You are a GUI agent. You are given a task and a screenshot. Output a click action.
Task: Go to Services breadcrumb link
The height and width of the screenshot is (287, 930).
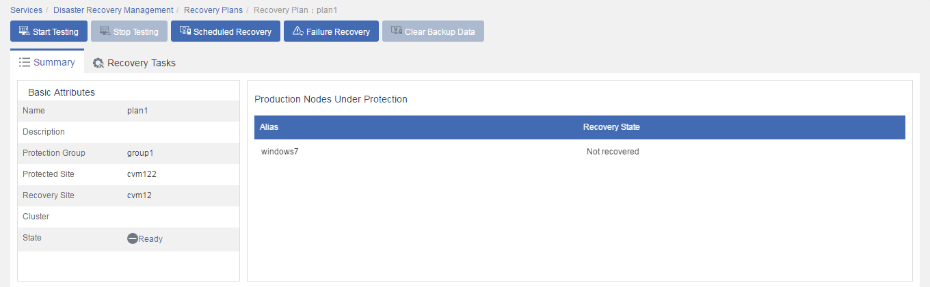(x=26, y=10)
